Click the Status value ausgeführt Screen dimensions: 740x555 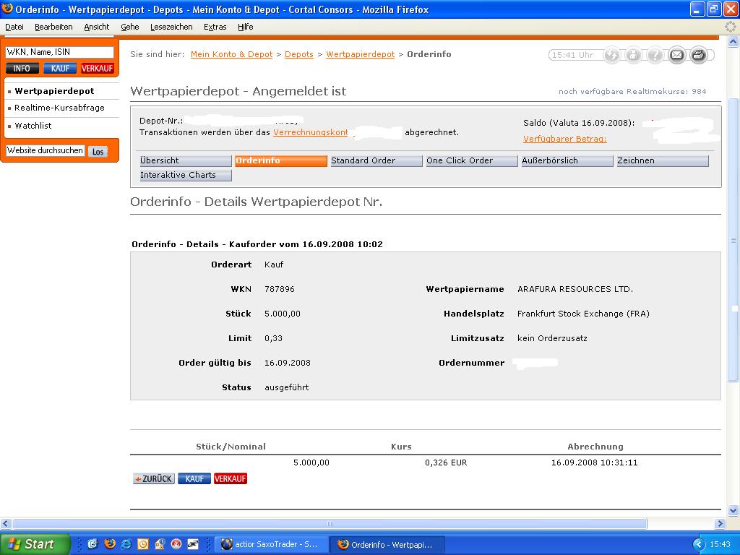tap(286, 387)
